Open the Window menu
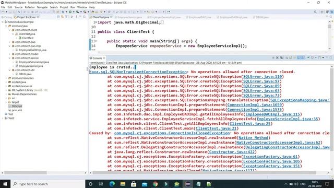Image resolution: width=334 pixels, height=188 pixels. coord(82,7)
